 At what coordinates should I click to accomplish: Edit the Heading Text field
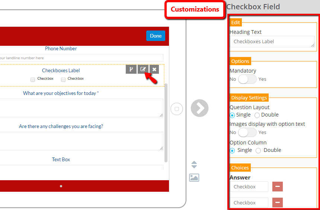(x=272, y=41)
